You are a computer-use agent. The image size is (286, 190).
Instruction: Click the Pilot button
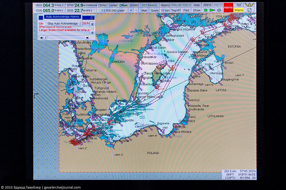186,11
